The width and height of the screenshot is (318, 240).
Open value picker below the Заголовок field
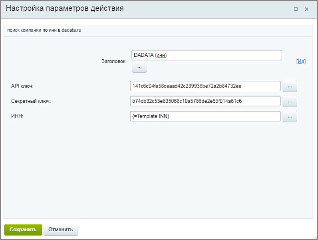tap(139, 67)
